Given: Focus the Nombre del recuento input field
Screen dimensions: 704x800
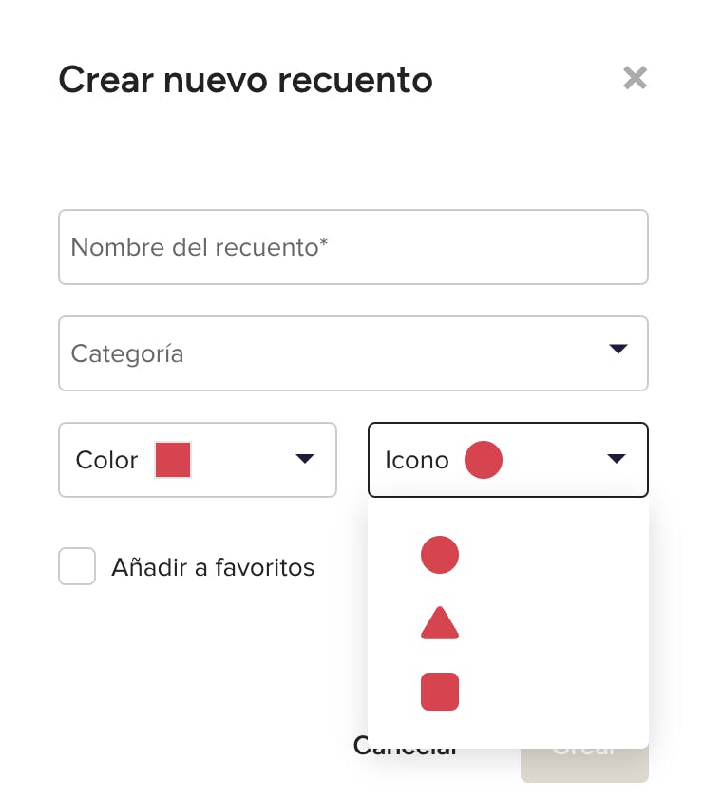Looking at the screenshot, I should click(x=353, y=247).
